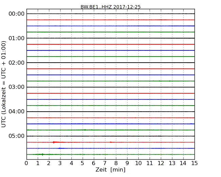The image size is (221, 177).
Task: Click the 01:00 time label
Action: pyautogui.click(x=17, y=38)
